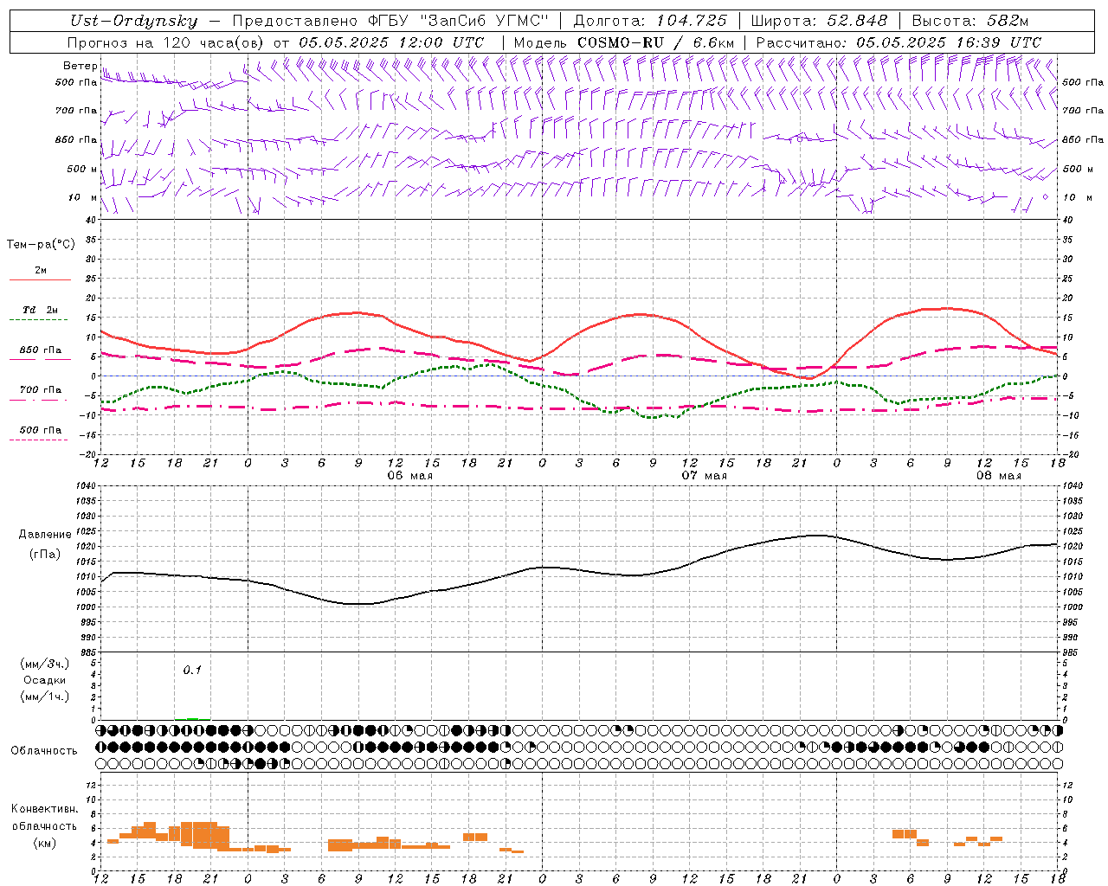Screen dimensions: 1108x886
Task: Click the station name Ust-Ordynsky in header
Action: (x=133, y=21)
